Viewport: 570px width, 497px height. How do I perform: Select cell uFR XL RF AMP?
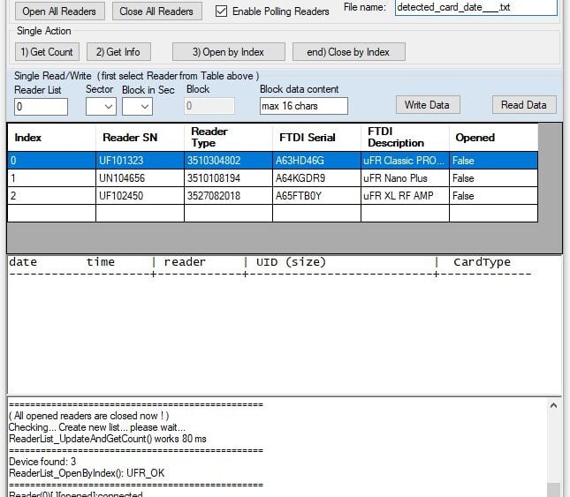click(x=405, y=196)
